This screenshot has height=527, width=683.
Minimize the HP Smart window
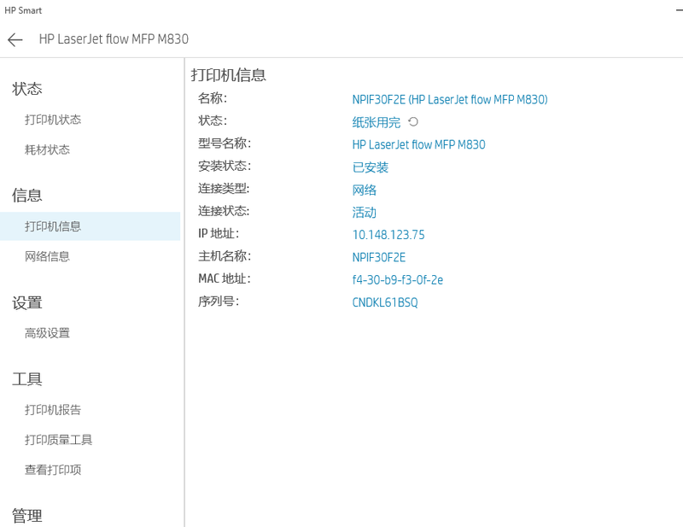(679, 10)
